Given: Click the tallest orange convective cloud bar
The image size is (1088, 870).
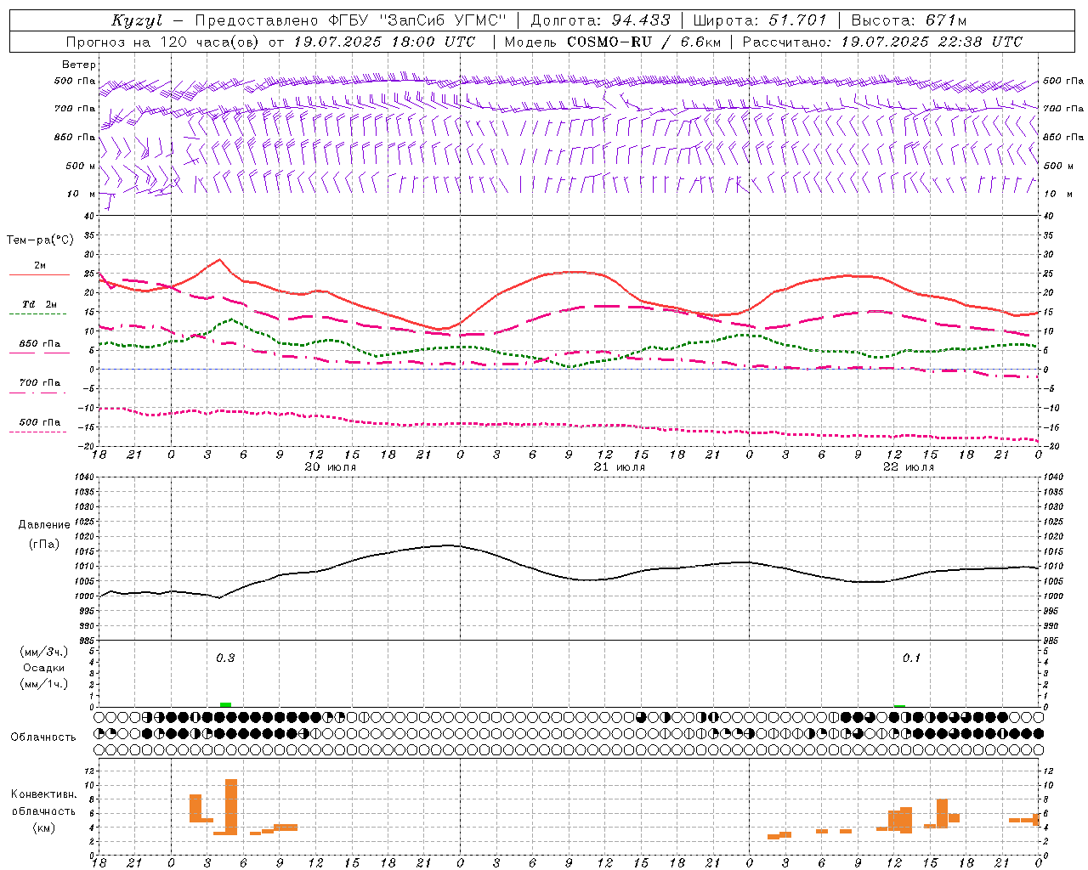Looking at the screenshot, I should click(231, 807).
